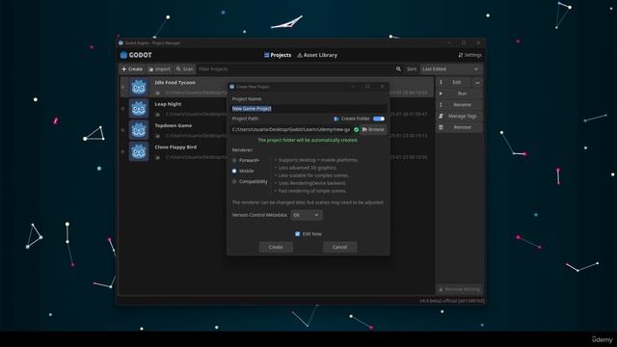Click the Rename project button

click(459, 105)
